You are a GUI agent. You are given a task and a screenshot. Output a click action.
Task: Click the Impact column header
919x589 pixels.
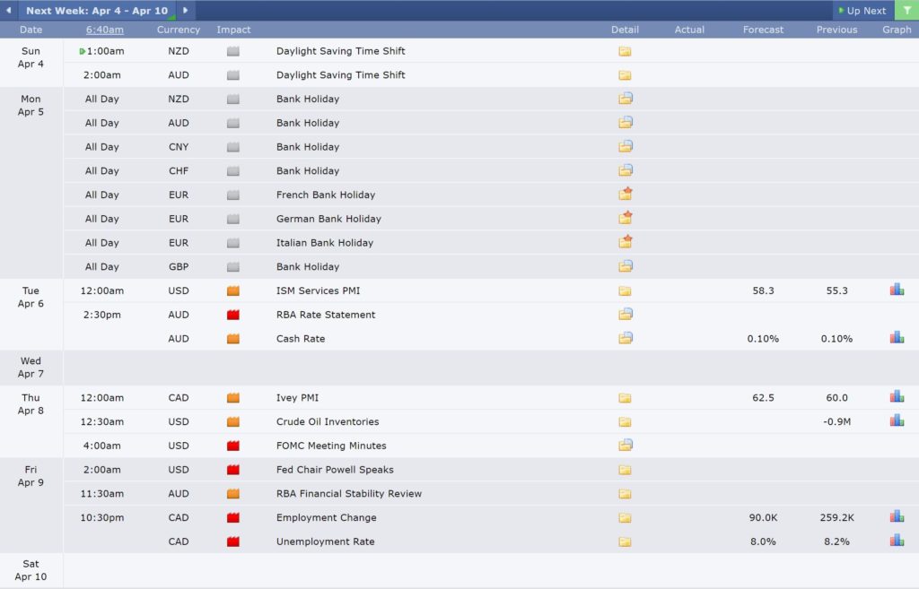(x=233, y=30)
